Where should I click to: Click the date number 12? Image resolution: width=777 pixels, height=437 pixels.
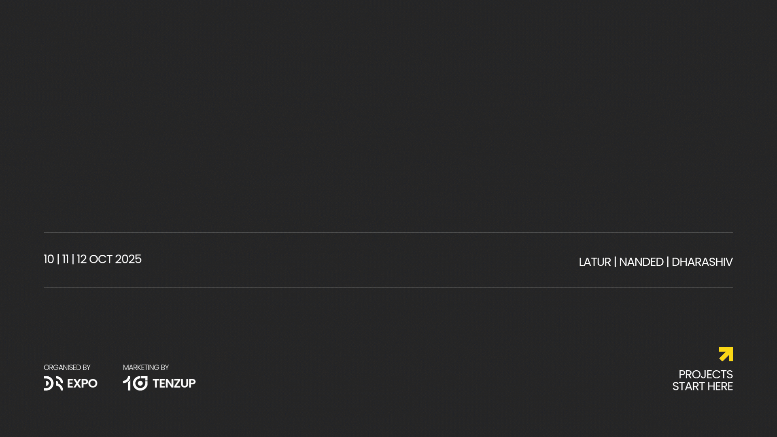click(x=82, y=259)
